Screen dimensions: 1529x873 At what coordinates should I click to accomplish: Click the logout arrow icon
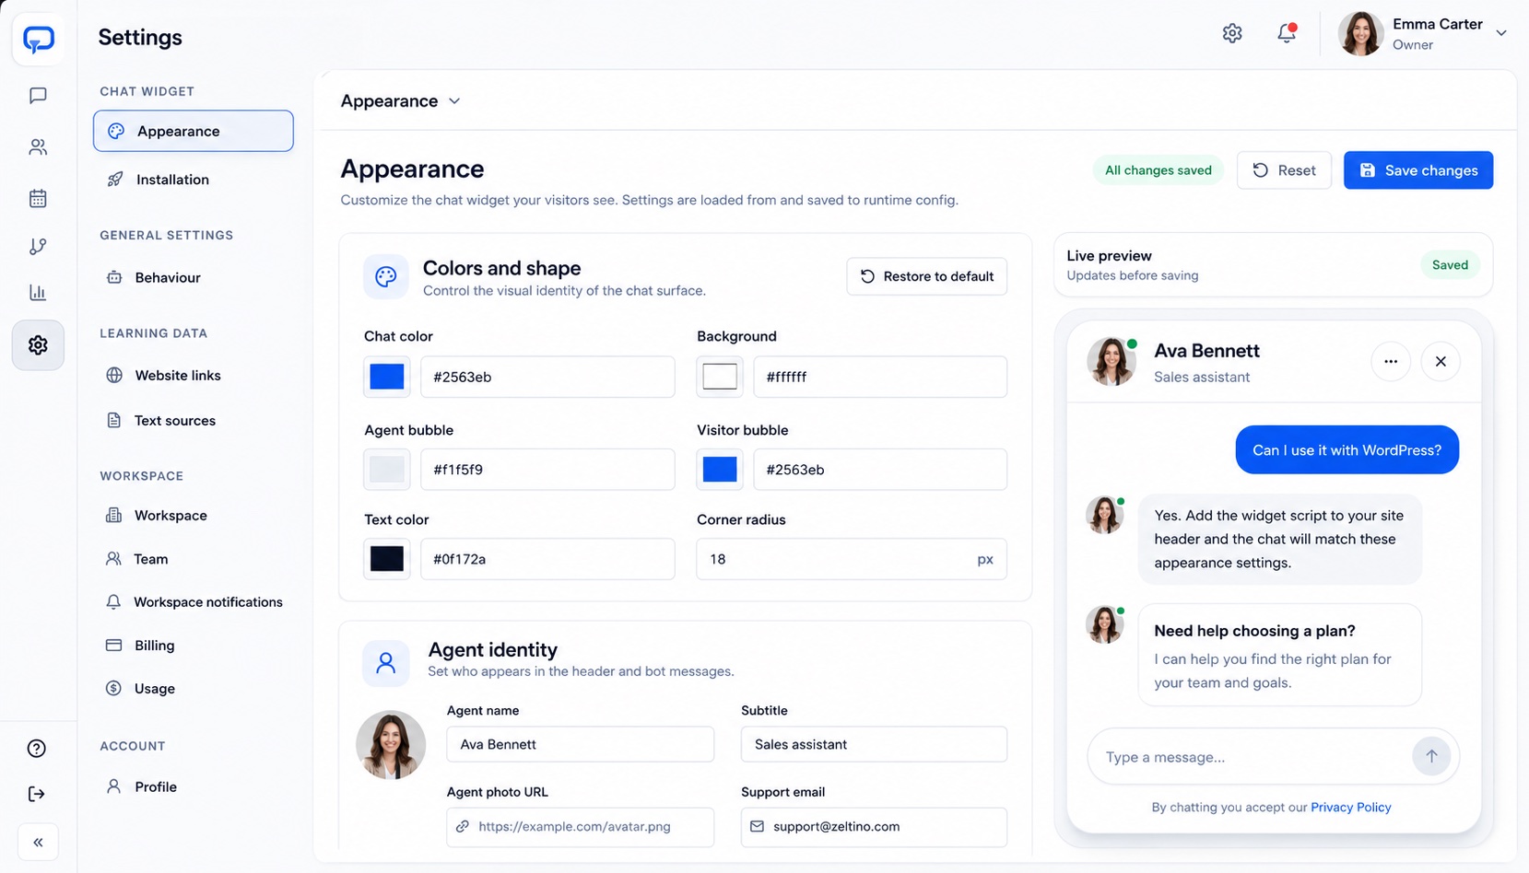(37, 794)
